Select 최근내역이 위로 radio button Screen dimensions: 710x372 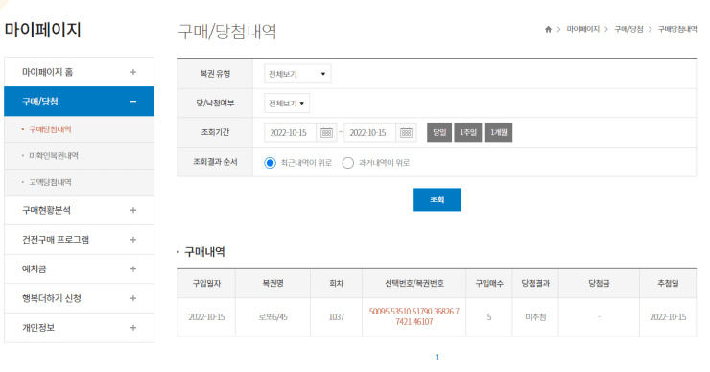(x=270, y=163)
